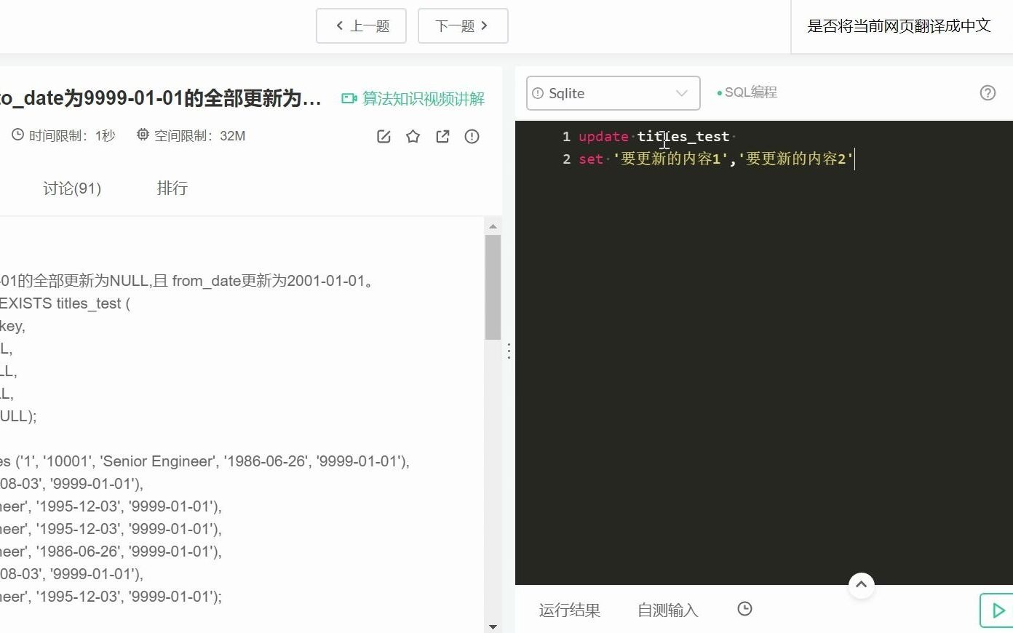Click the problem description scrollbar thumb
This screenshot has height=633, width=1013.
(x=493, y=287)
